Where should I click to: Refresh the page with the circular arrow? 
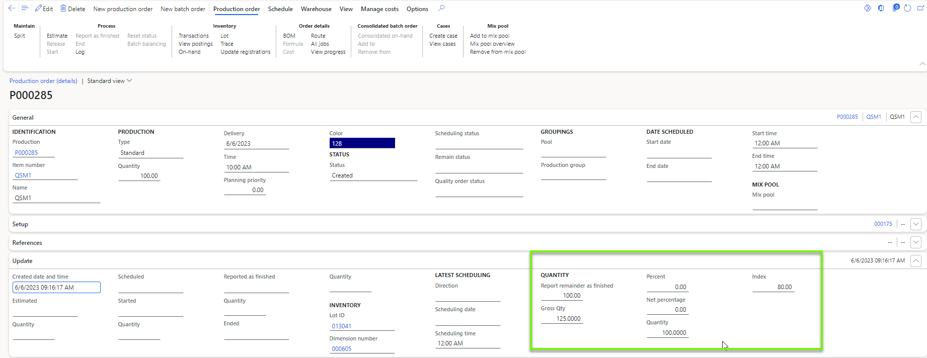coord(907,9)
